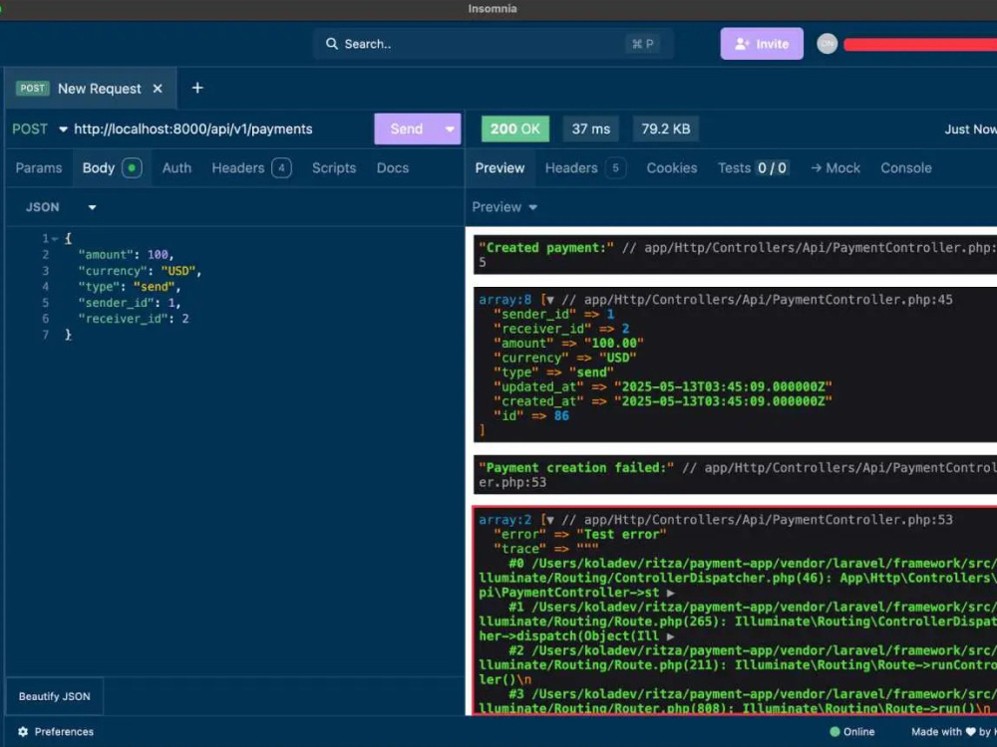
Task: Click the search magnifier icon
Action: tap(331, 44)
